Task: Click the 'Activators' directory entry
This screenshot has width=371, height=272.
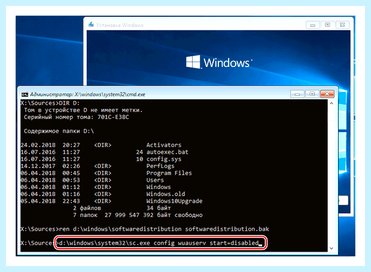Action: (164, 145)
